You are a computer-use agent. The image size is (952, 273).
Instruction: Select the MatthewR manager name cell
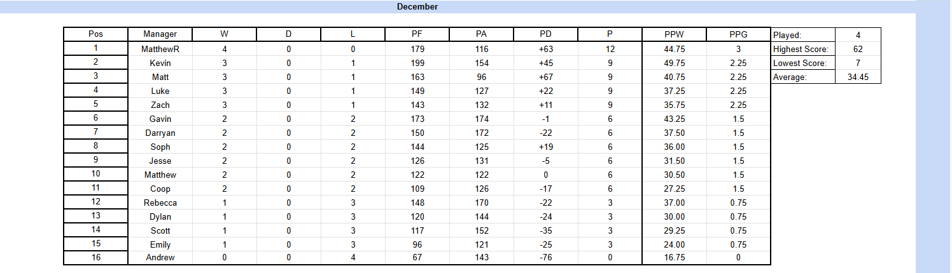pos(160,49)
